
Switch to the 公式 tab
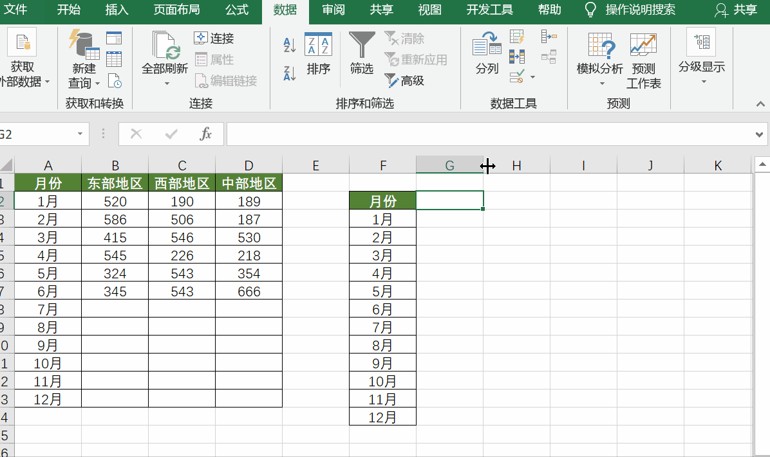coord(237,10)
